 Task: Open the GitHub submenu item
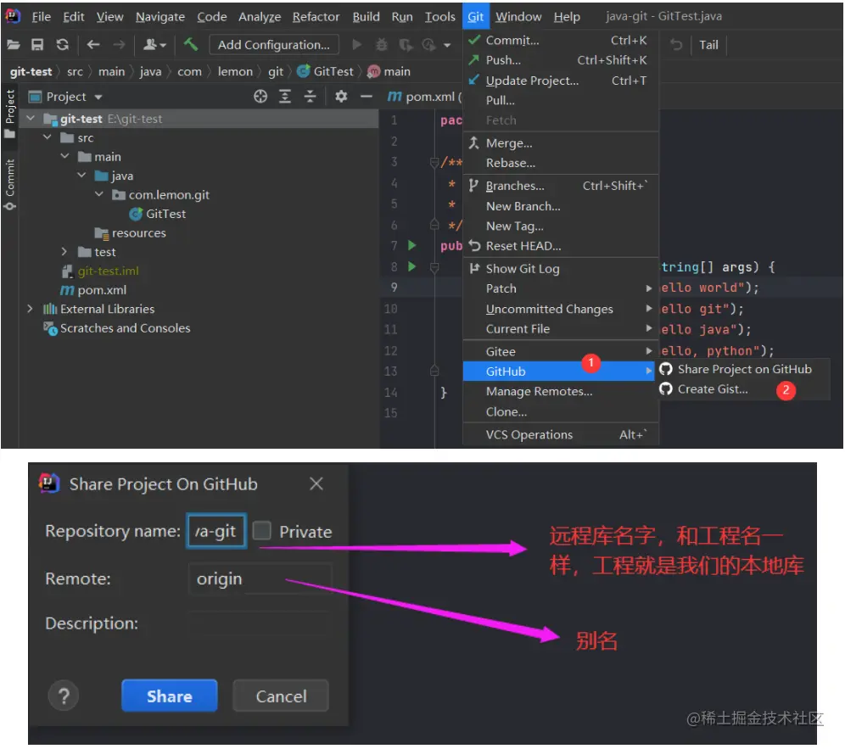click(x=561, y=372)
